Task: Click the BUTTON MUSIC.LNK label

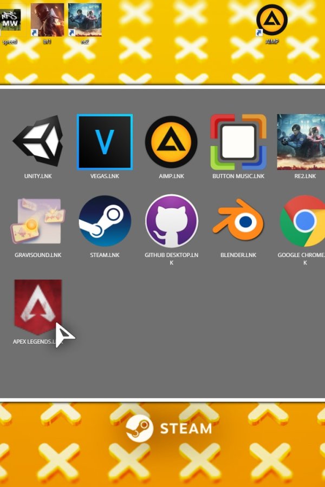Action: pyautogui.click(x=238, y=176)
